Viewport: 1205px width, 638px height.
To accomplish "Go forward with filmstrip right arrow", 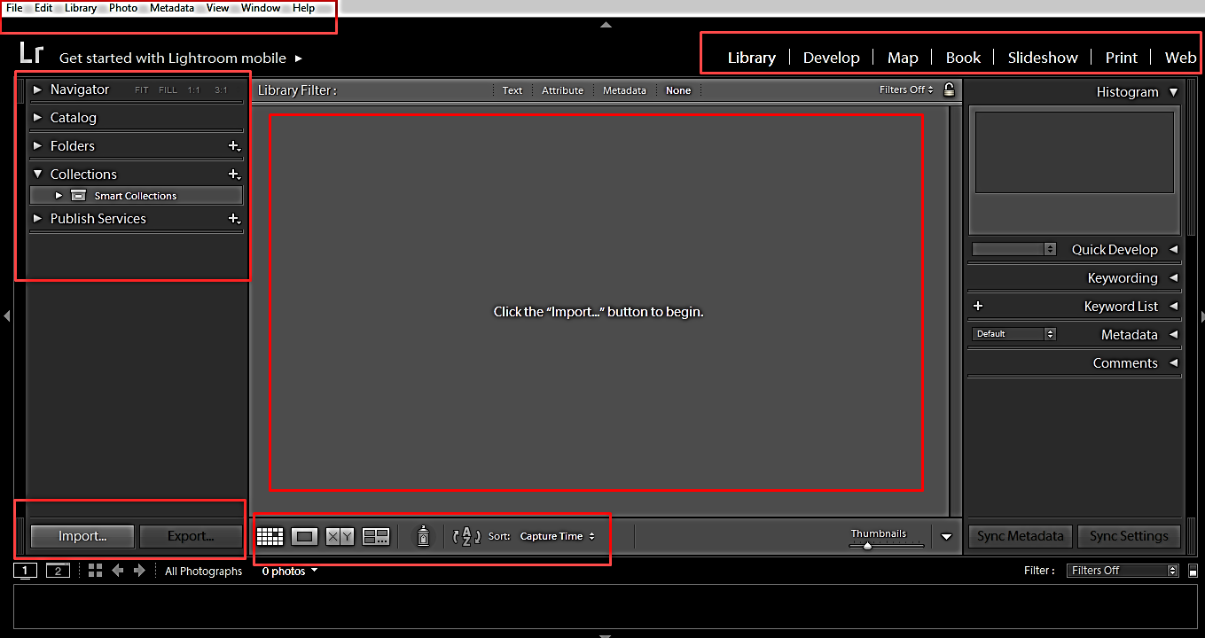I will [139, 571].
